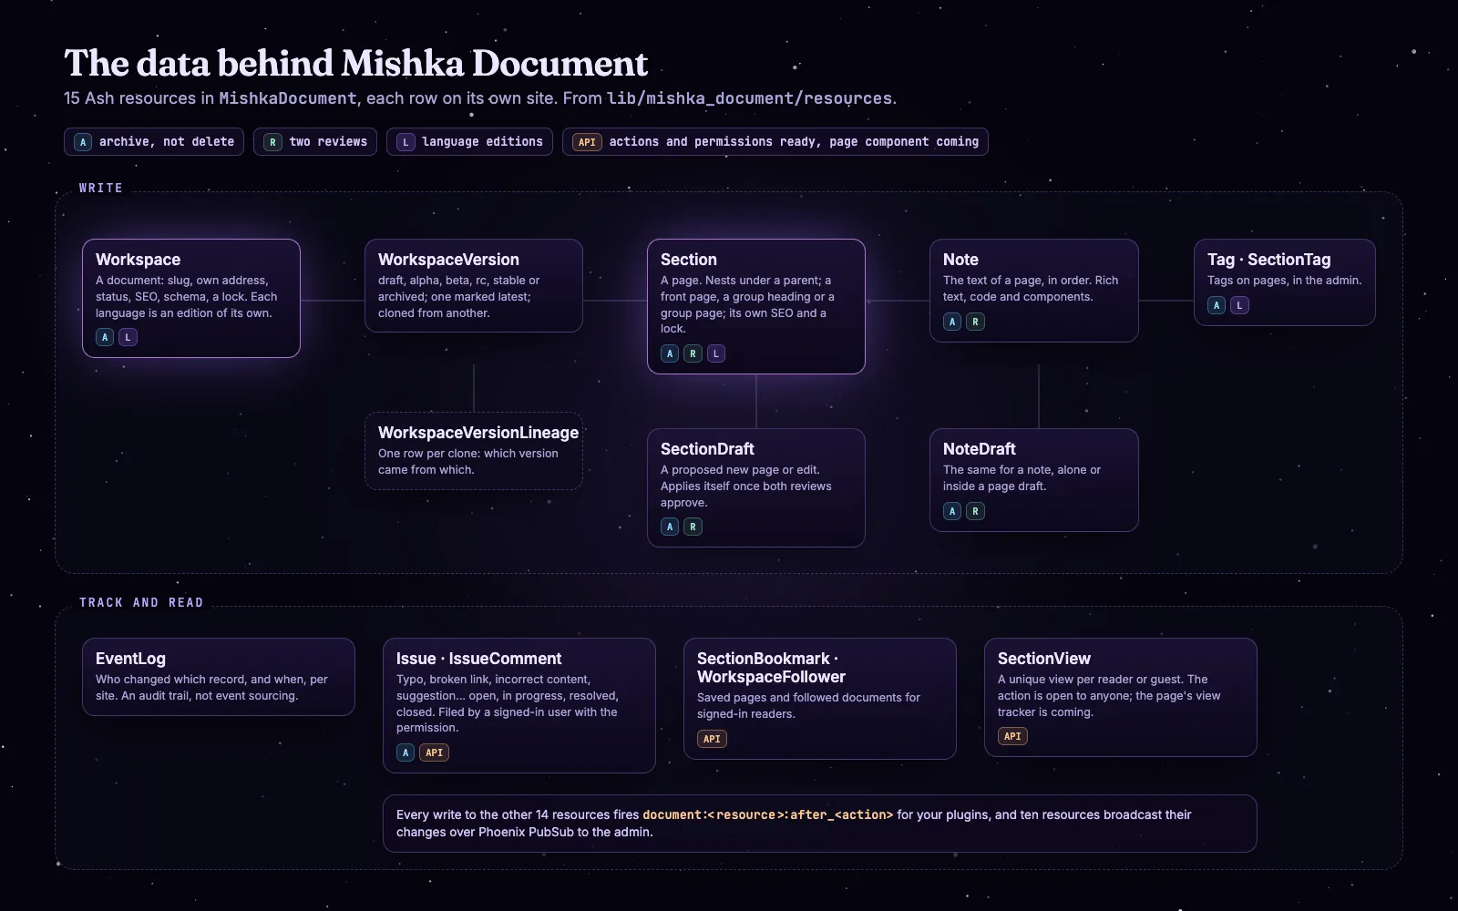This screenshot has width=1458, height=911.
Task: Click the lib/mishka_document/resources path
Action: [x=750, y=97]
